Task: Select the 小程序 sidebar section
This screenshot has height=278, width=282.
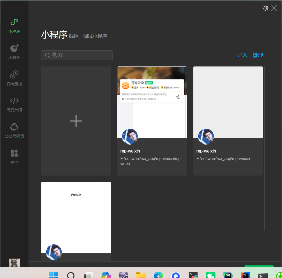Action: tap(14, 26)
